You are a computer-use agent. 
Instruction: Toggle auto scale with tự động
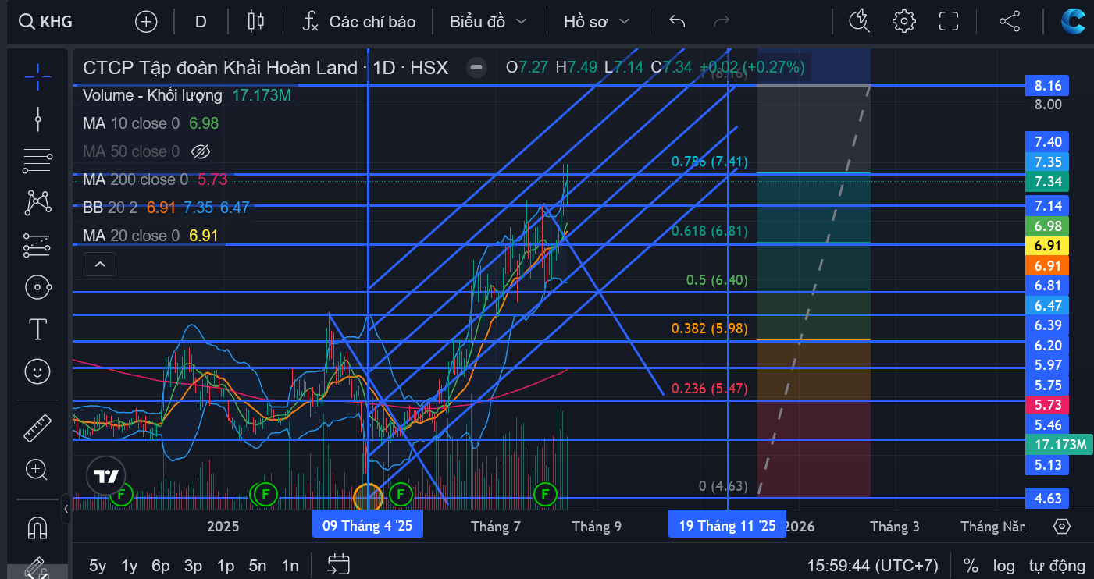[x=1057, y=565]
